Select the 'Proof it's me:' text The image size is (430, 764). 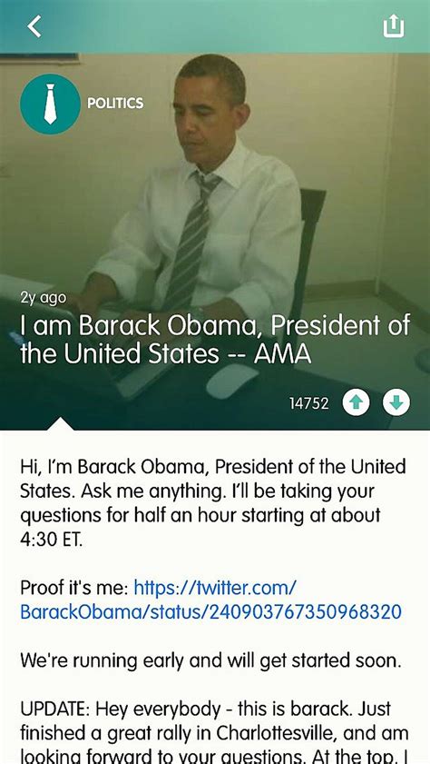pos(74,588)
